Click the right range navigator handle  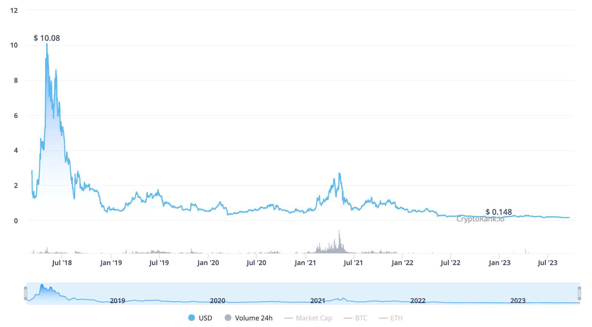click(579, 293)
